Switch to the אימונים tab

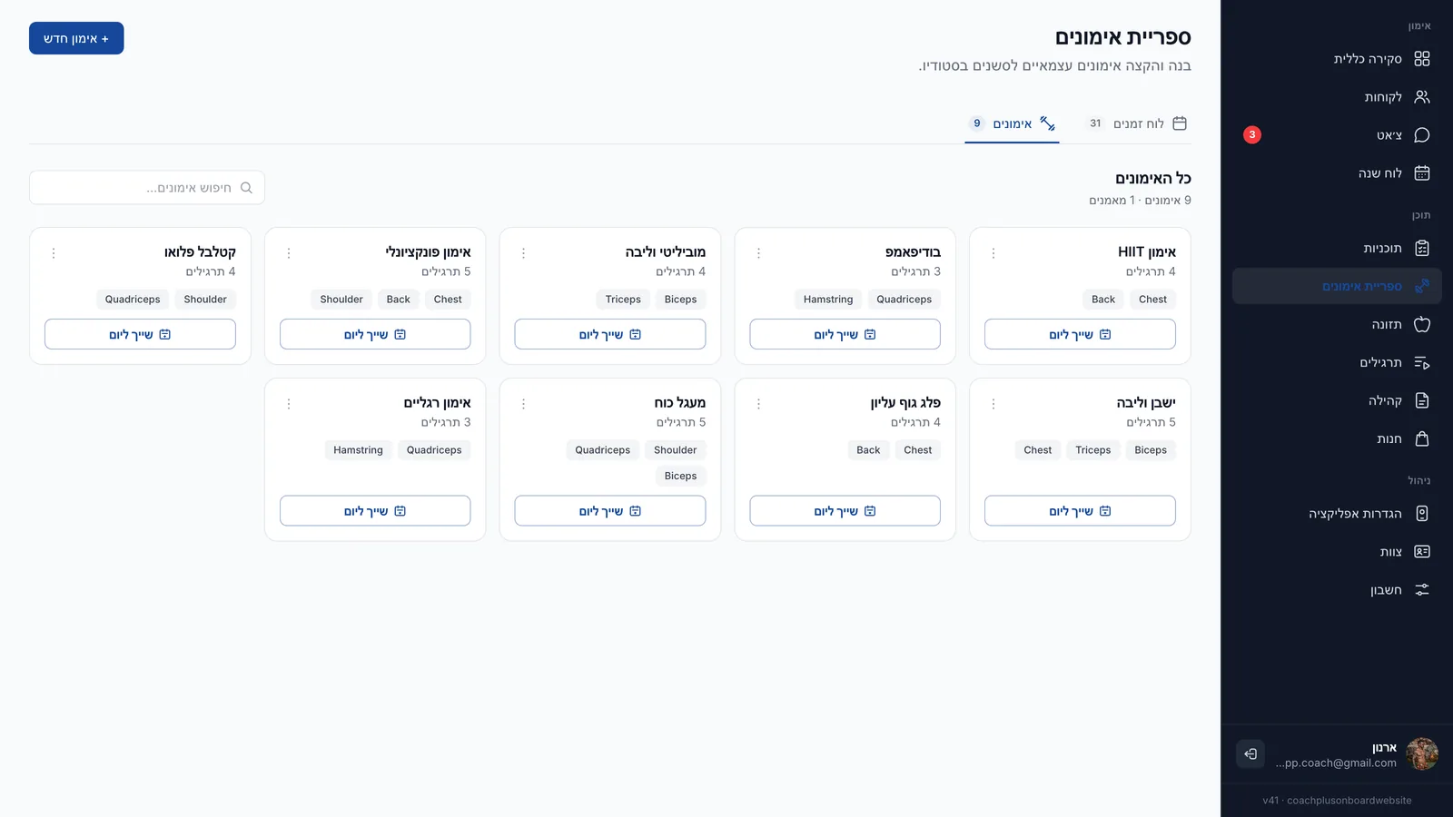[1012, 124]
